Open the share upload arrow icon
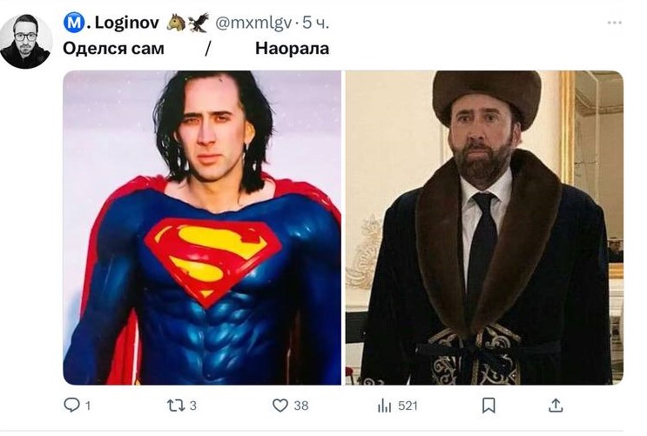This screenshot has height=436, width=647. pyautogui.click(x=556, y=405)
